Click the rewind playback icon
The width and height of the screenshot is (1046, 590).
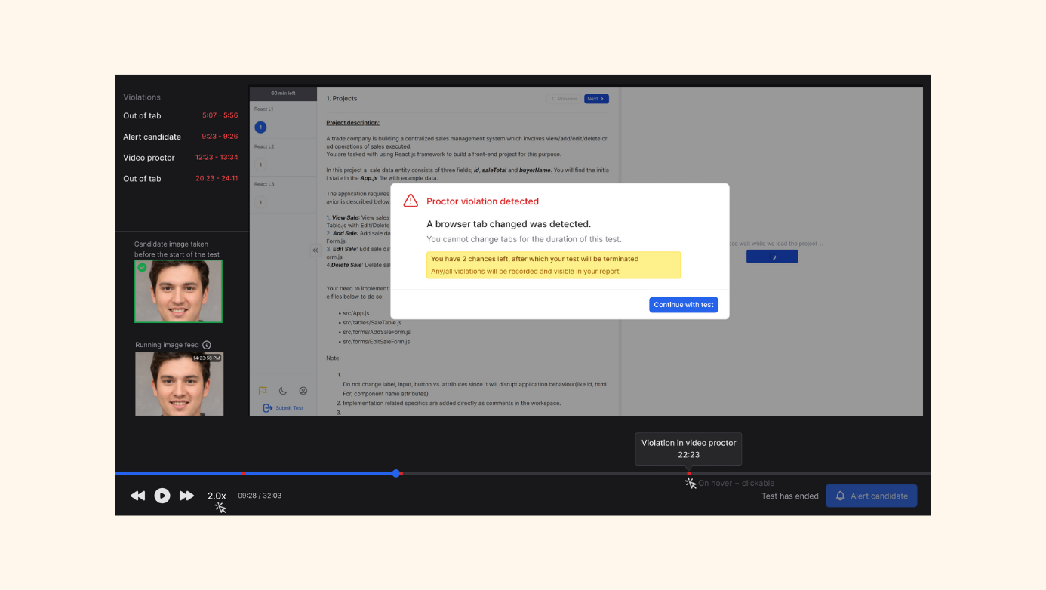point(137,496)
